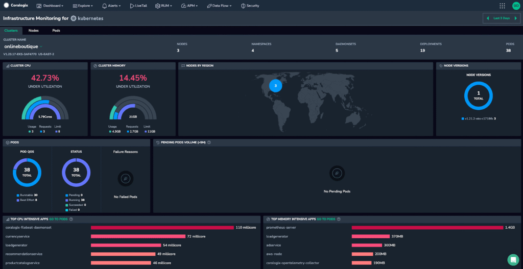
Task: Toggle CPU Usage legend swatch
Action: (30, 132)
